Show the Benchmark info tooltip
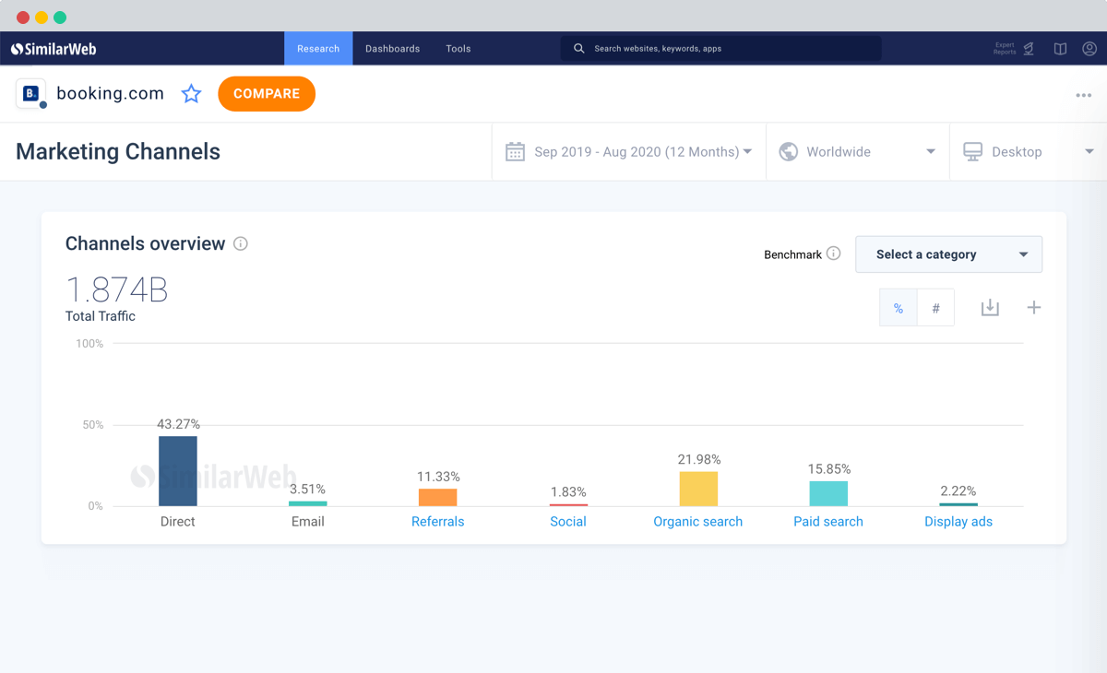The height and width of the screenshot is (673, 1107). [834, 254]
